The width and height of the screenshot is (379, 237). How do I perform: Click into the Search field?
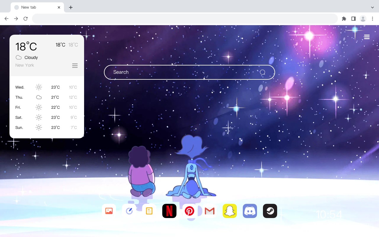point(189,72)
